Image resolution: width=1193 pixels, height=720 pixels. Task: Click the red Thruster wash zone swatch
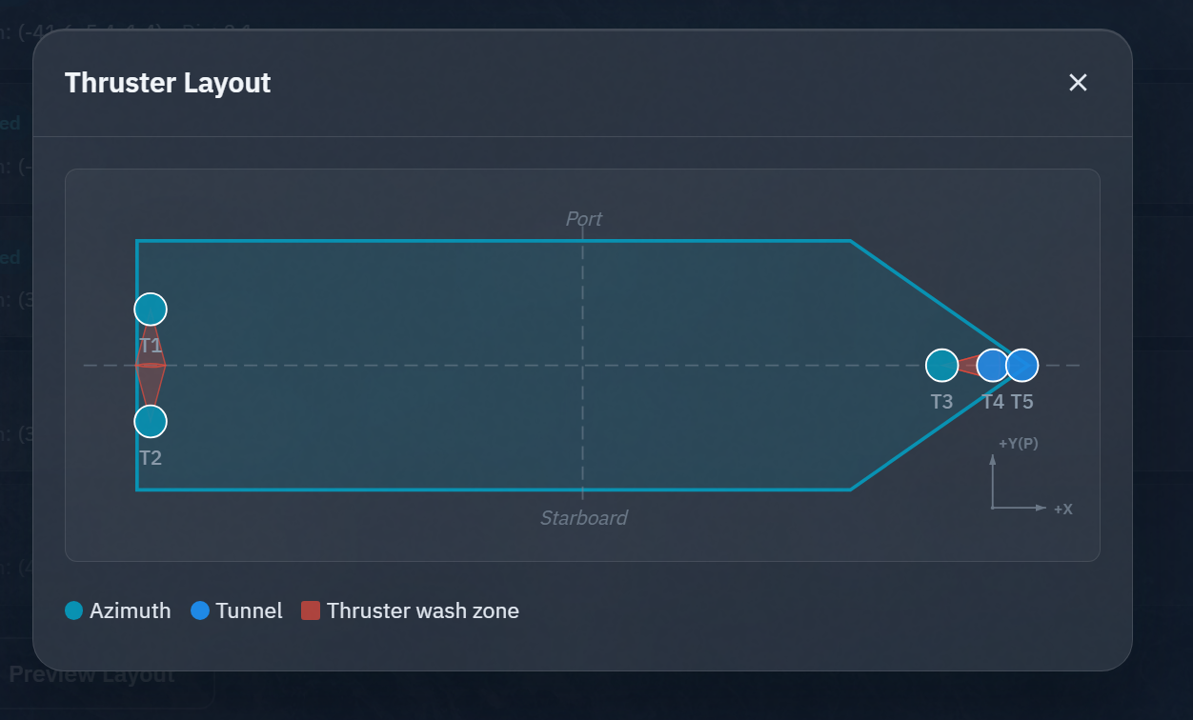tap(311, 610)
